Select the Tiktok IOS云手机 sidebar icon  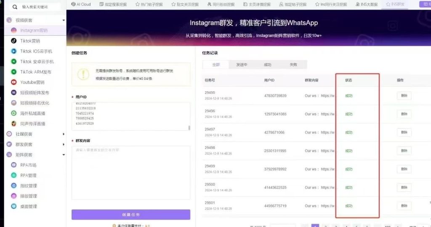tap(13, 51)
